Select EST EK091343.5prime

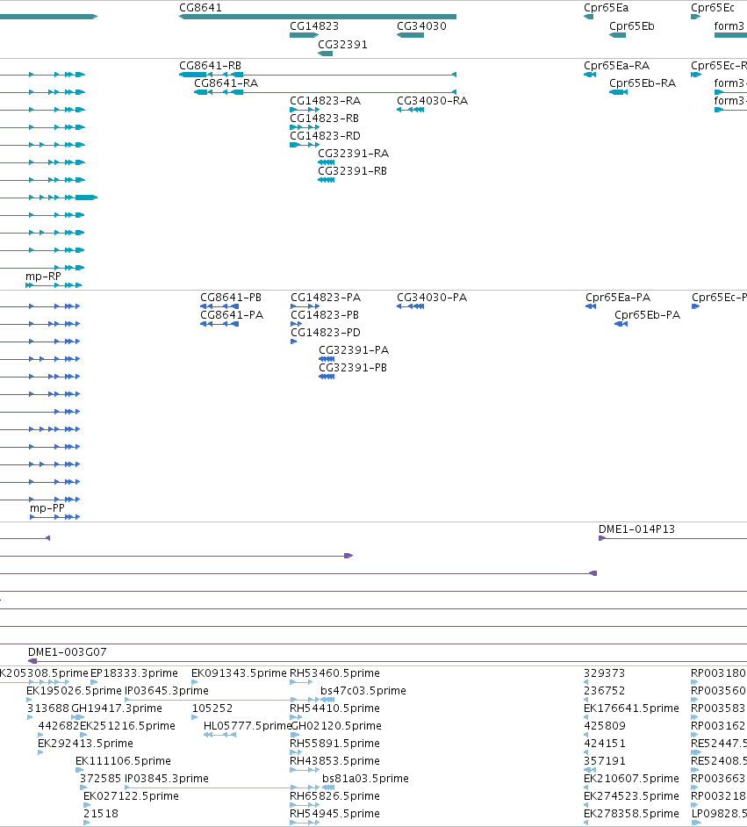coord(239,673)
